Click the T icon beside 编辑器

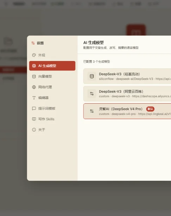pos(34,98)
